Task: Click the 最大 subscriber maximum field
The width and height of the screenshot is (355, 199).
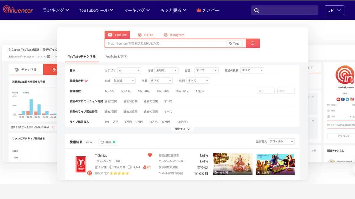Action: tap(286, 91)
